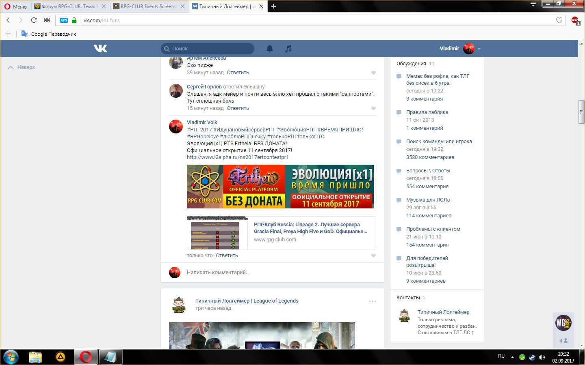Go back to previous page
The height and width of the screenshot is (365, 585).
coord(8,20)
